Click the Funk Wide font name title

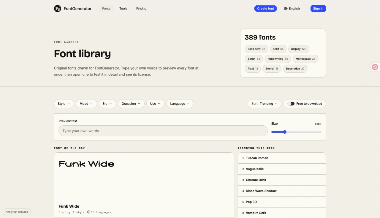(x=69, y=206)
